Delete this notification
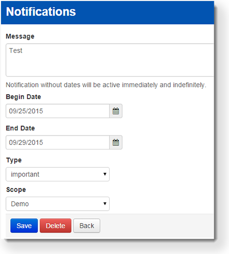This screenshot has width=229, height=254. point(55,226)
